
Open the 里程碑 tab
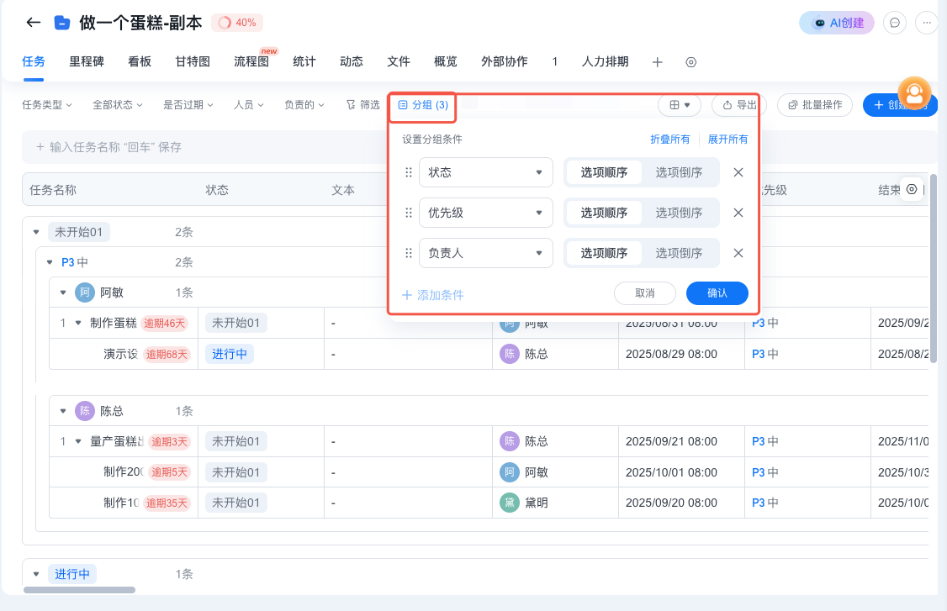click(86, 61)
